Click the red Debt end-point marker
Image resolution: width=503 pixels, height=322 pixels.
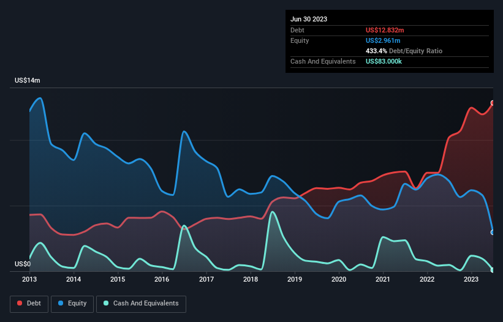point(493,103)
